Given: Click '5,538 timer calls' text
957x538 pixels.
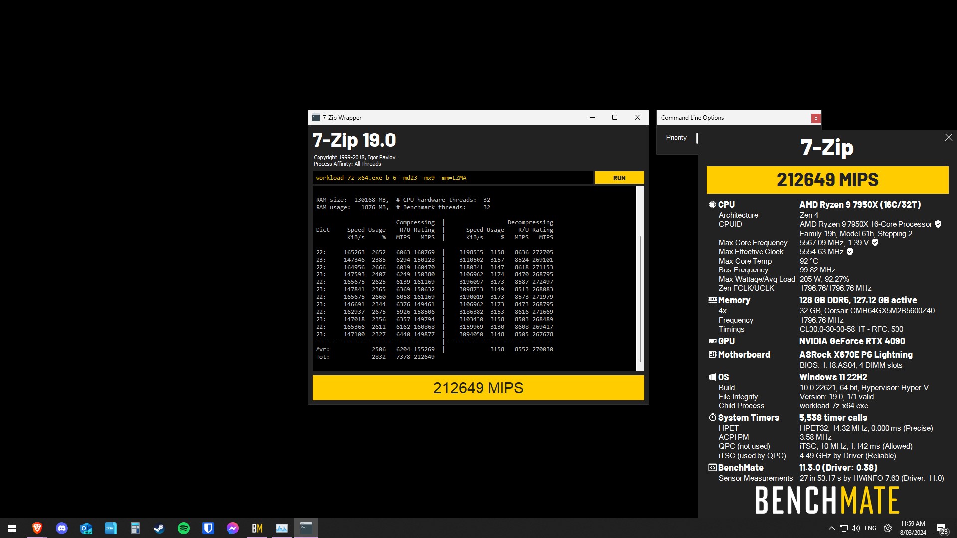Looking at the screenshot, I should (x=833, y=418).
